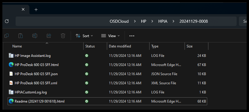Click the Rename toolbar icon
This screenshot has height=112, width=249.
[35, 36]
